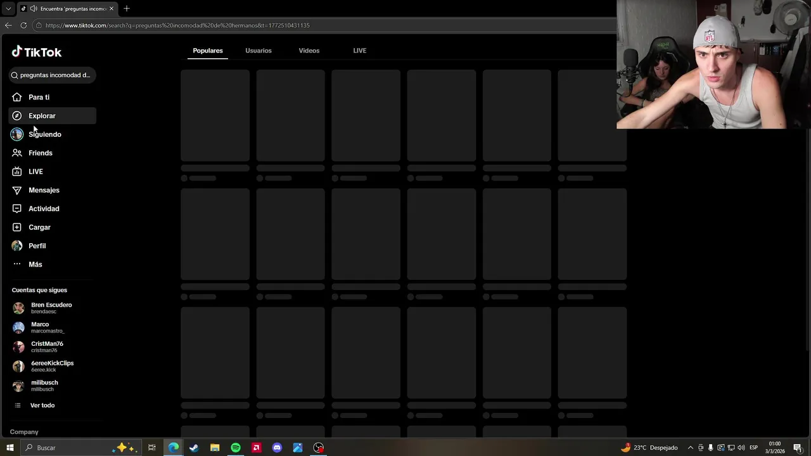Open milibusch's account
Screen dimensions: 811x456
click(52, 386)
